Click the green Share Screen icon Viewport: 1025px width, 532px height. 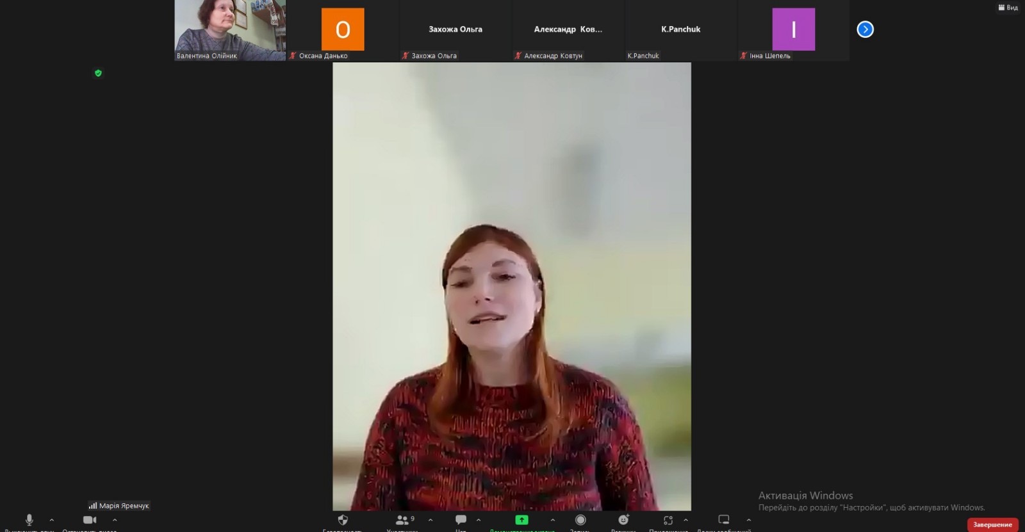[521, 520]
